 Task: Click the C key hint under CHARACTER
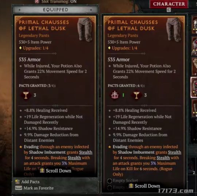169,10
